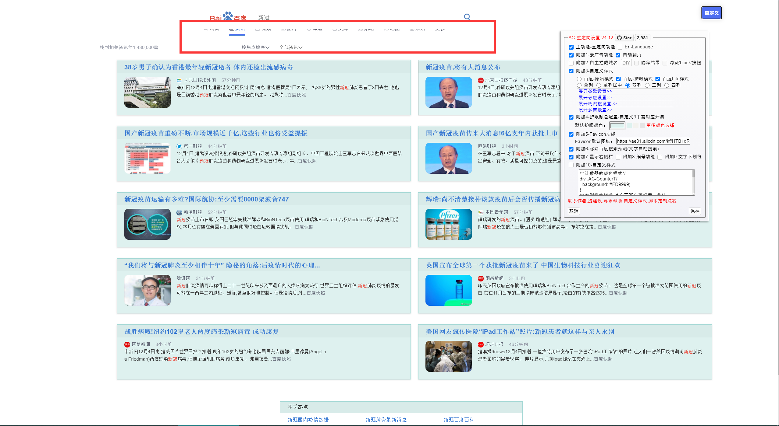The height and width of the screenshot is (426, 779).
Task: Enable the En-Language checkbox
Action: [621, 47]
